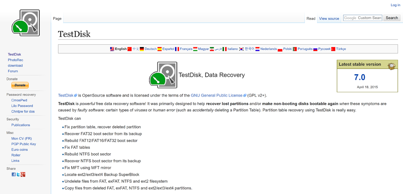Click the Chinese flag icon
Image resolution: width=403 pixels, height=194 pixels.
click(129, 49)
